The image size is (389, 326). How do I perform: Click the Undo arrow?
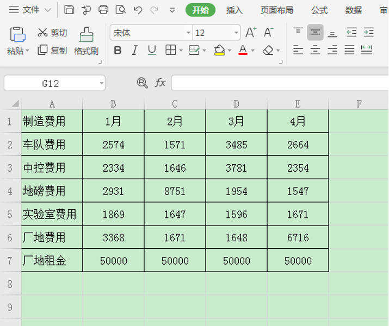tap(138, 10)
